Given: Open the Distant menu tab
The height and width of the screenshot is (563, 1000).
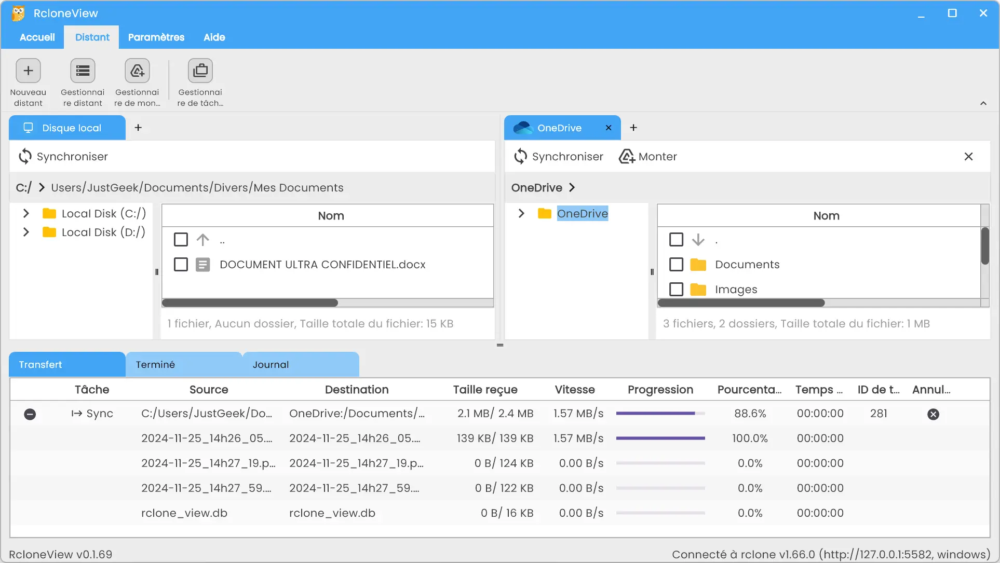Looking at the screenshot, I should (x=92, y=37).
